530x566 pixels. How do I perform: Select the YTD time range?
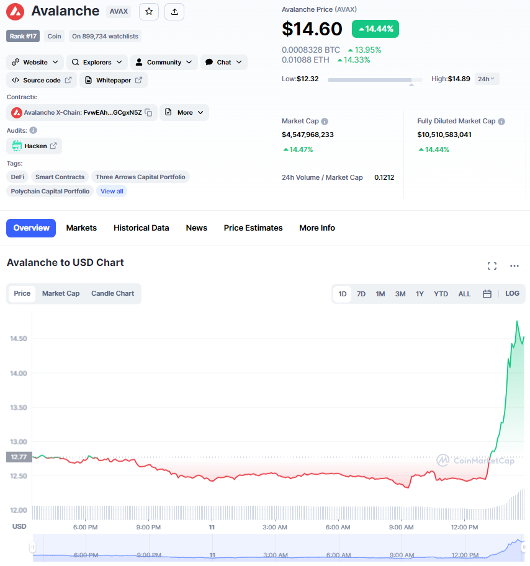[441, 294]
